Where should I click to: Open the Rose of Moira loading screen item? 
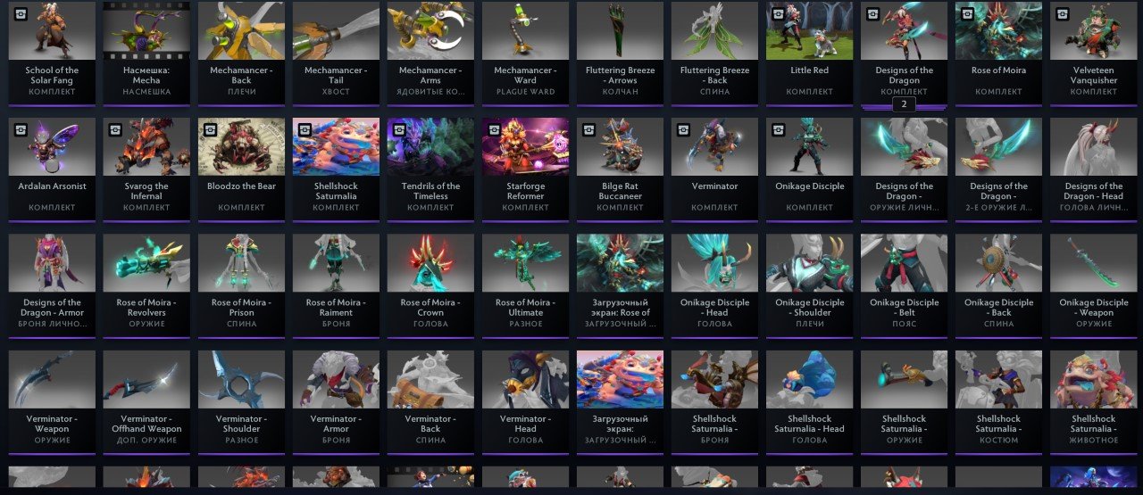coord(620,285)
